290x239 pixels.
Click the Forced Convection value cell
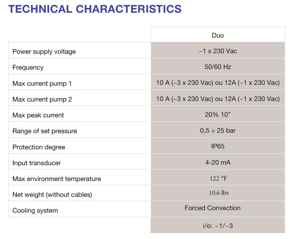[218, 209]
